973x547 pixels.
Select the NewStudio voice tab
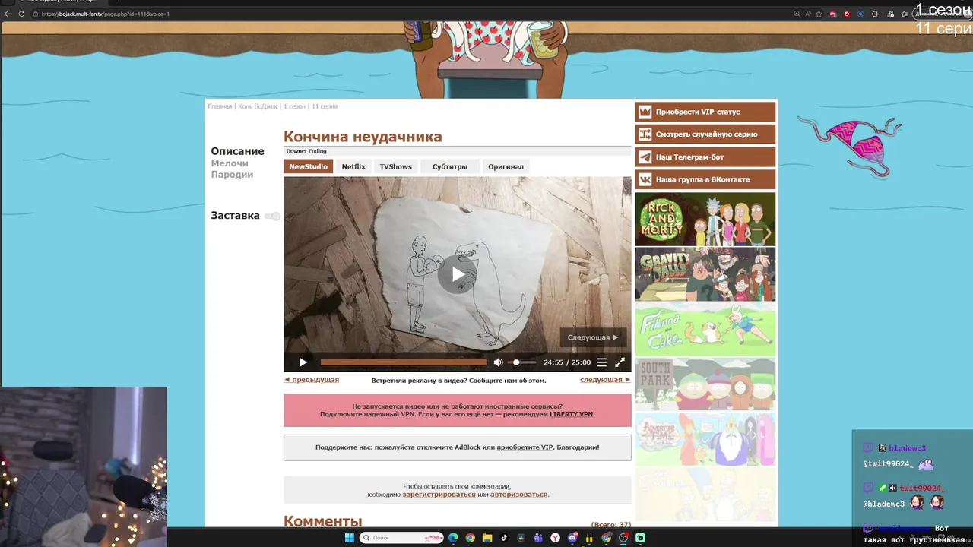pos(308,166)
